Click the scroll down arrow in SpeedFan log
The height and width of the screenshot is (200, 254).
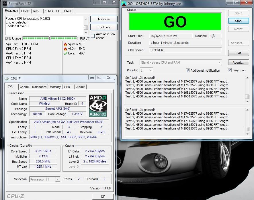pyautogui.click(x=86, y=33)
